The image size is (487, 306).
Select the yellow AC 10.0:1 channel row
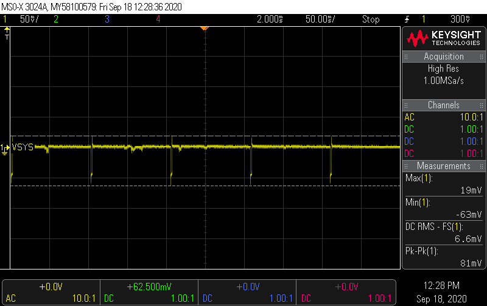coord(444,117)
